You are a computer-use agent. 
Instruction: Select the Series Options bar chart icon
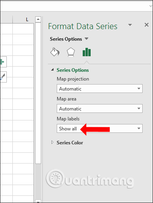point(87,52)
